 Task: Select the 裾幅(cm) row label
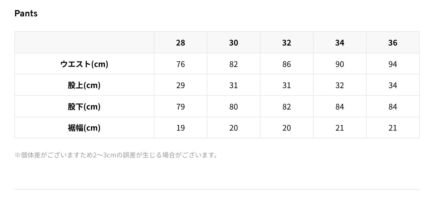click(84, 128)
